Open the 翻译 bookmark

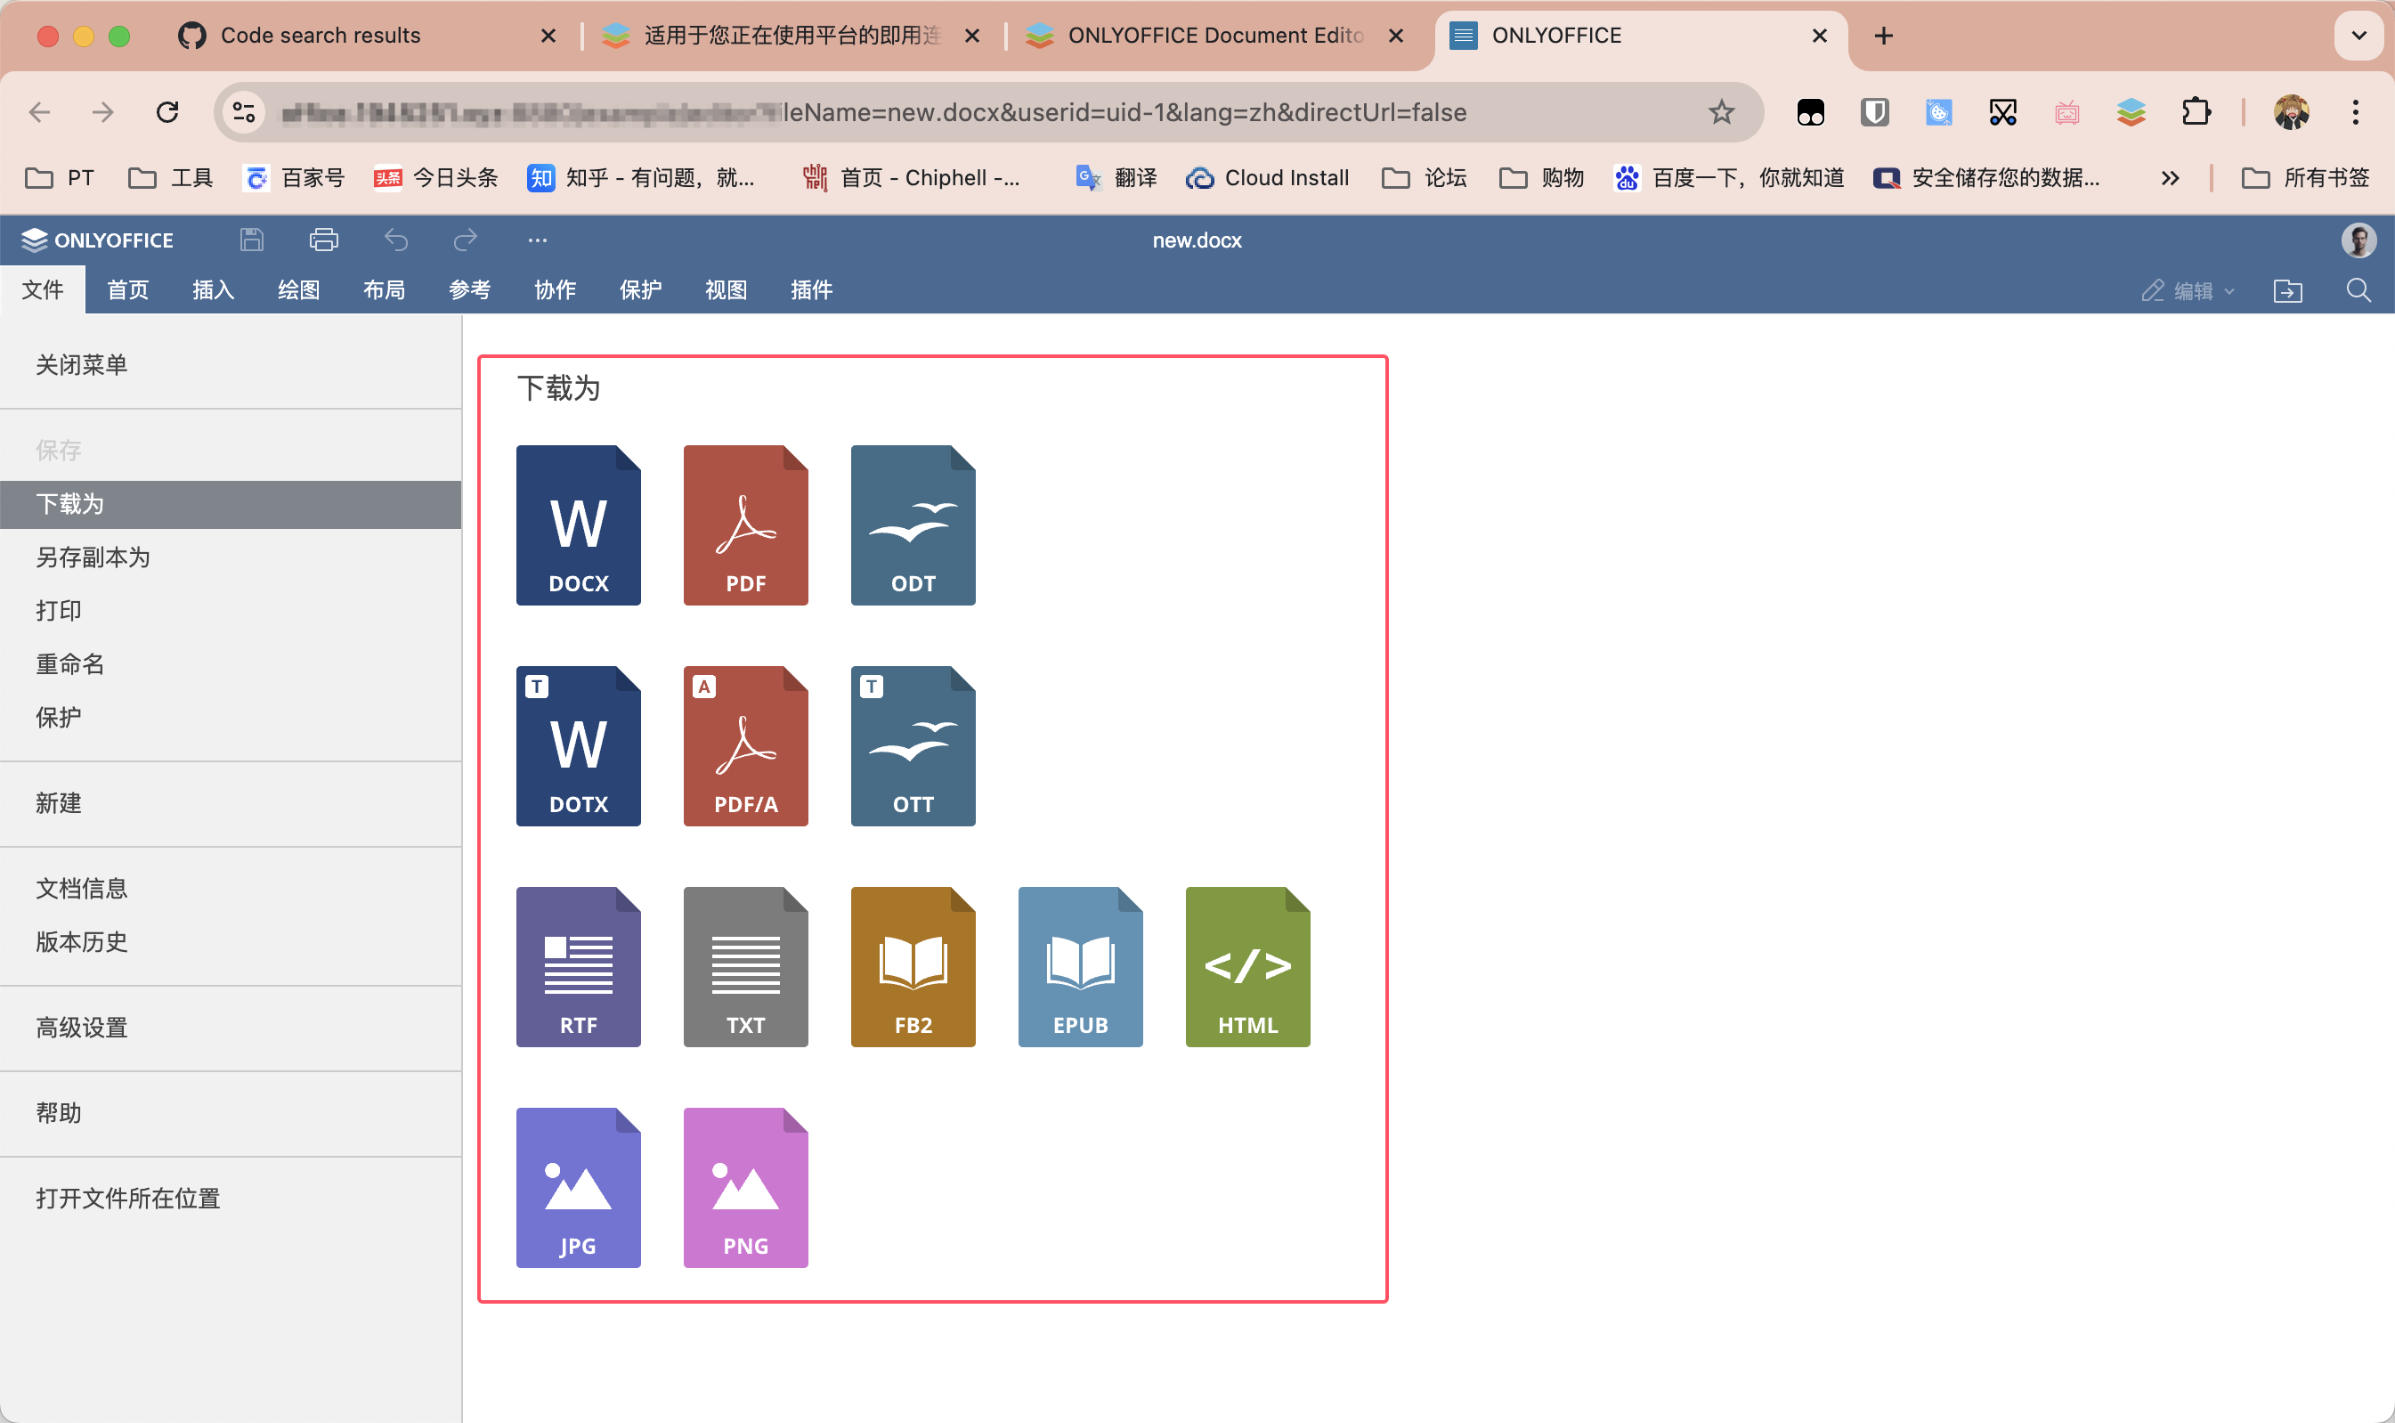coord(1115,177)
